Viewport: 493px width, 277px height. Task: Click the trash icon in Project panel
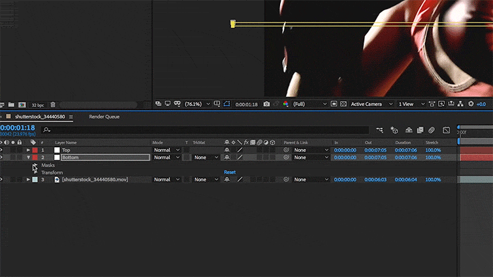[x=53, y=104]
